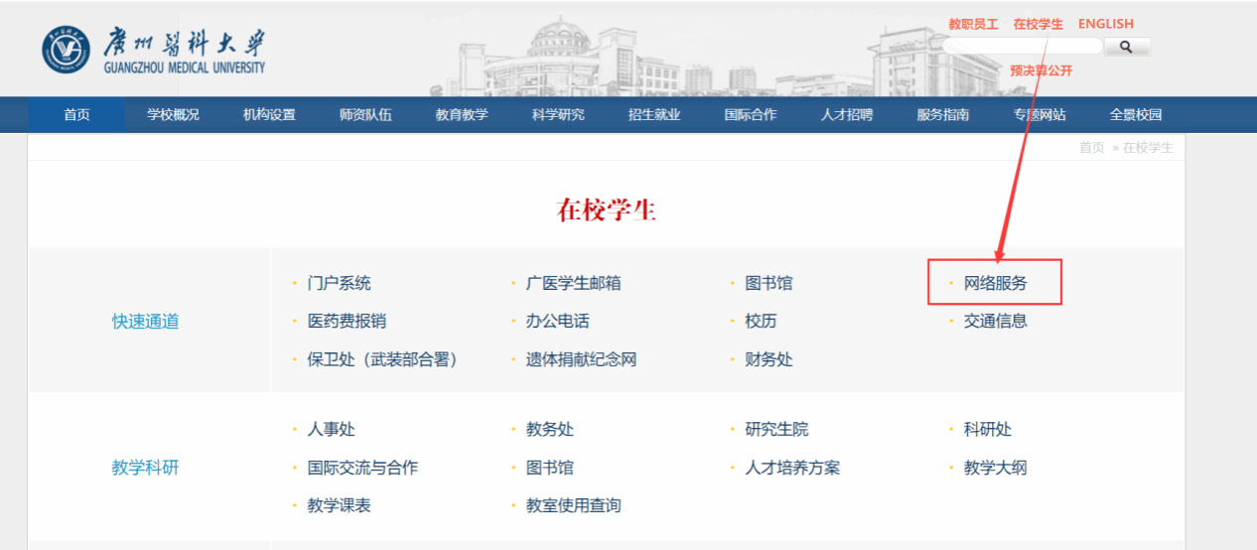The image size is (1257, 550).
Task: Open the 医药费报销 link
Action: pyautogui.click(x=348, y=321)
